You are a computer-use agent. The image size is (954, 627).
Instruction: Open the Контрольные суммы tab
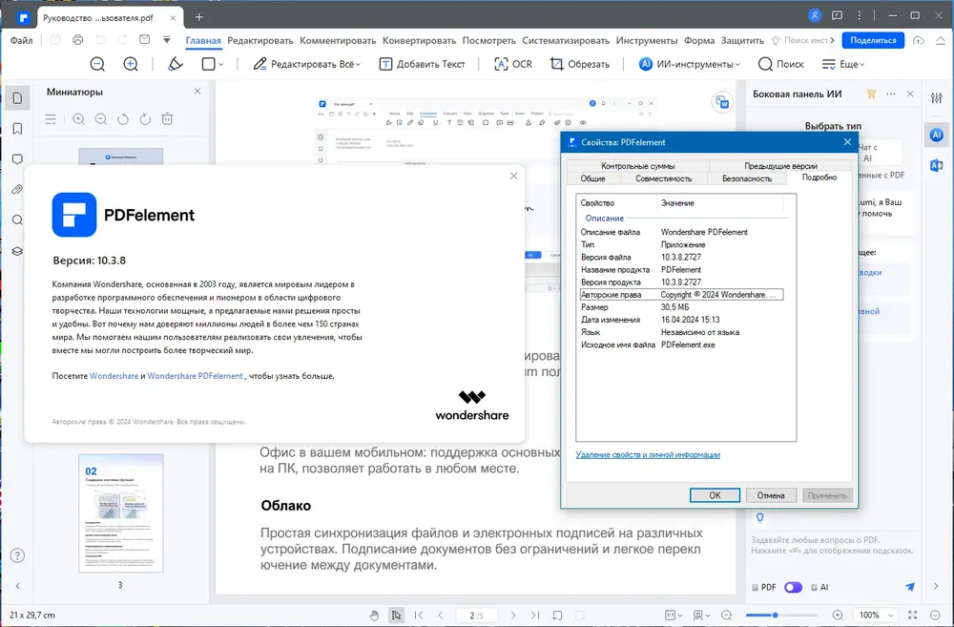(637, 165)
